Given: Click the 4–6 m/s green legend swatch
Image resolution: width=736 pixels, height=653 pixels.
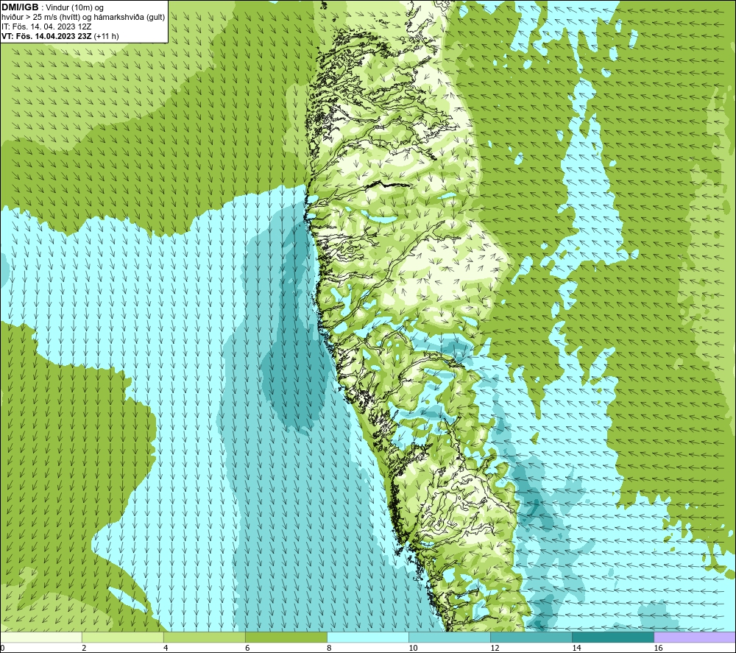Looking at the screenshot, I should point(205,638).
